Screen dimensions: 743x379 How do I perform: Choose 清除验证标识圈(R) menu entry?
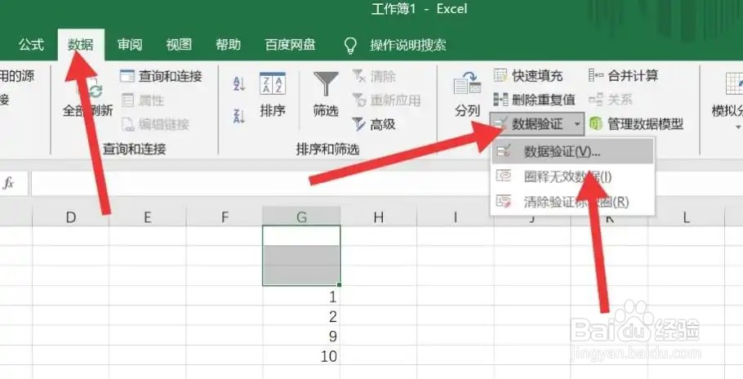(x=572, y=202)
